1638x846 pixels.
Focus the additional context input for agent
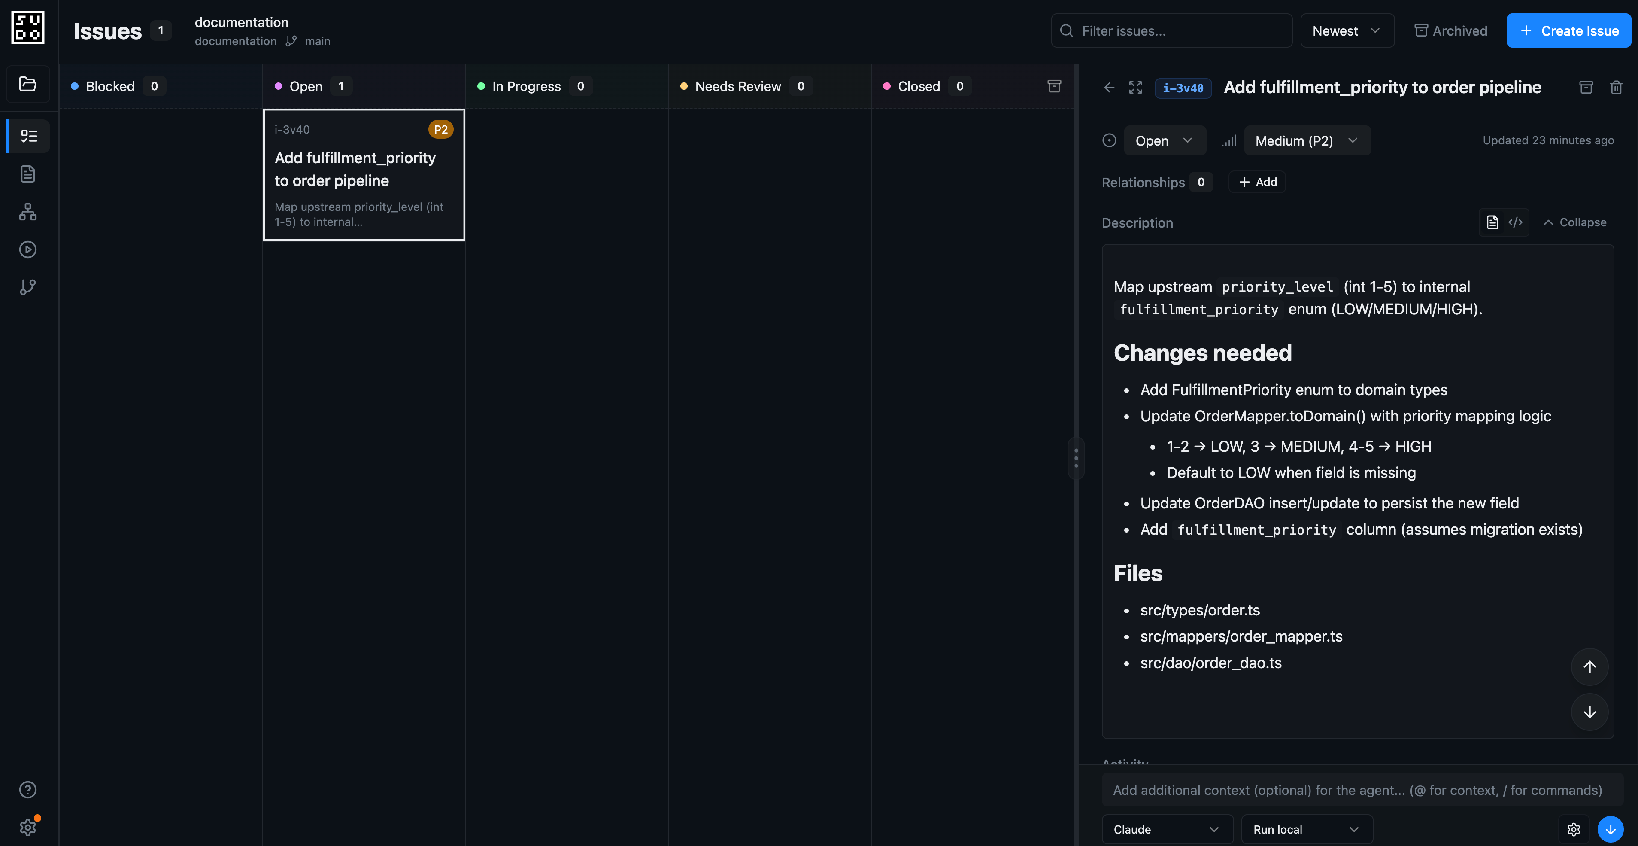point(1362,790)
